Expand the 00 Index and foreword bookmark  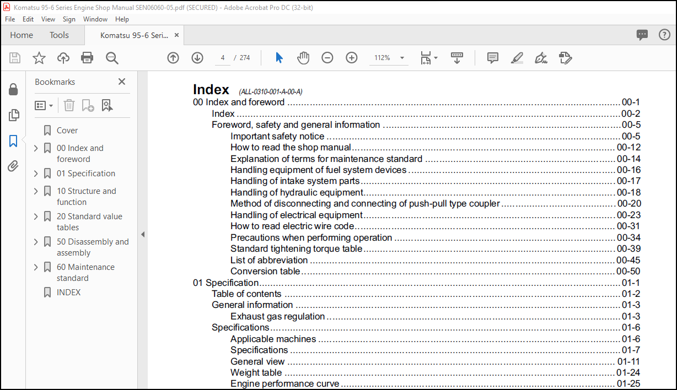(36, 148)
